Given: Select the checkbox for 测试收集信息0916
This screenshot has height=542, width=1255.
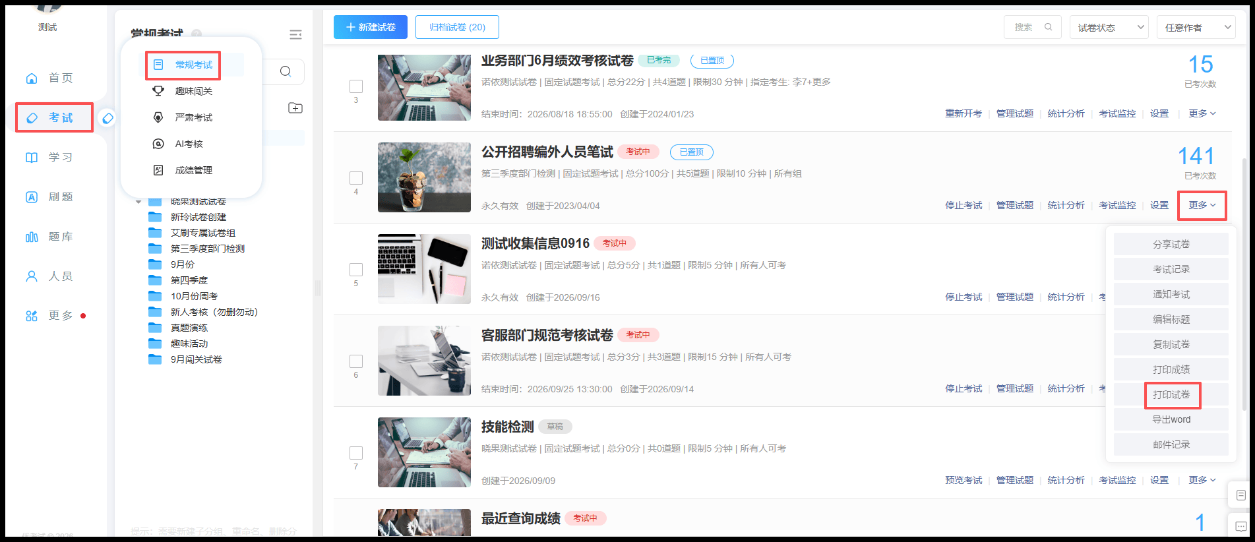Looking at the screenshot, I should pyautogui.click(x=356, y=270).
